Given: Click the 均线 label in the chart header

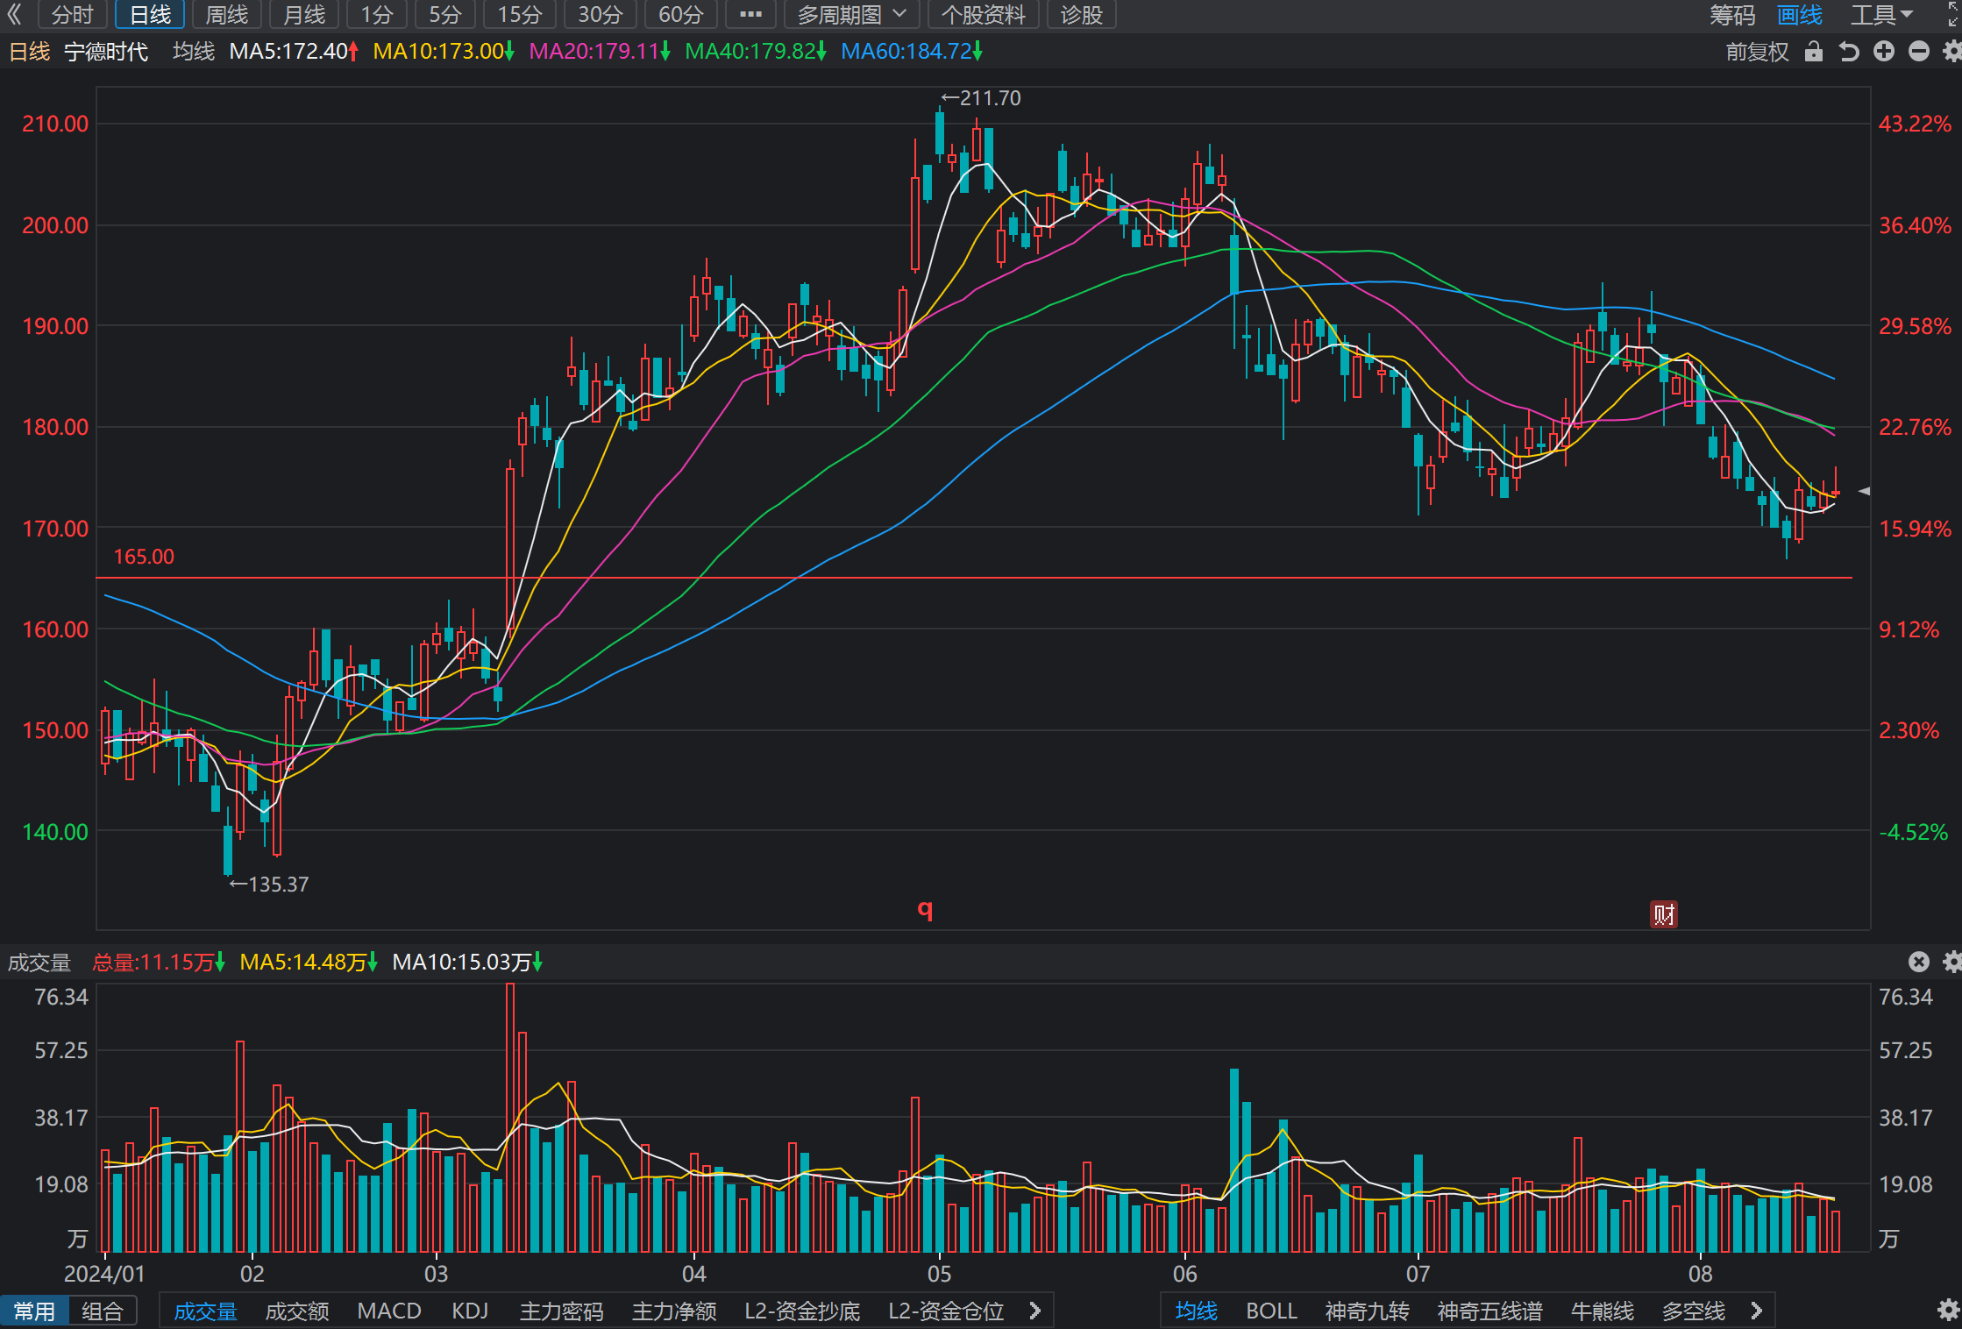Looking at the screenshot, I should [194, 52].
